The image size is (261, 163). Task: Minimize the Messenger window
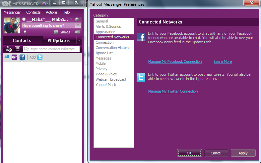[x=55, y=3]
